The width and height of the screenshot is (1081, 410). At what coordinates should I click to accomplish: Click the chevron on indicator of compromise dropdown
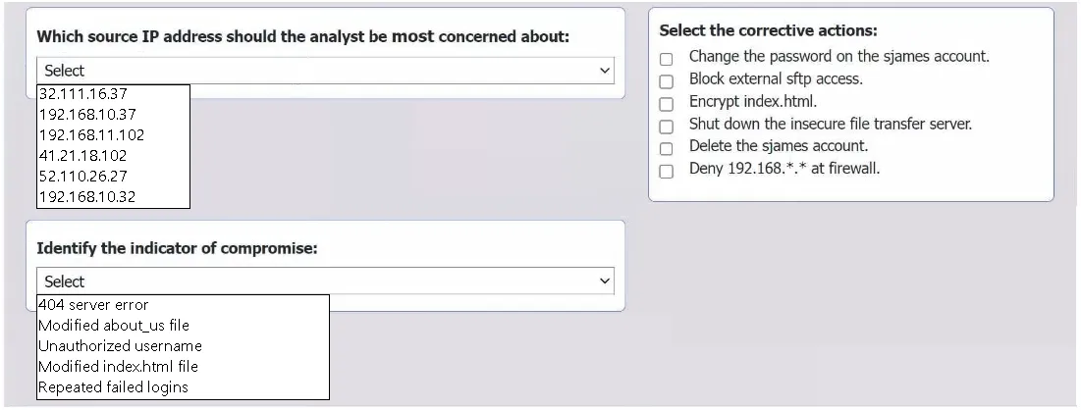(605, 282)
